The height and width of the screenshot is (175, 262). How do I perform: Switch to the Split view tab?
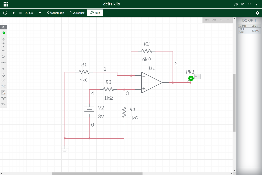click(x=95, y=13)
